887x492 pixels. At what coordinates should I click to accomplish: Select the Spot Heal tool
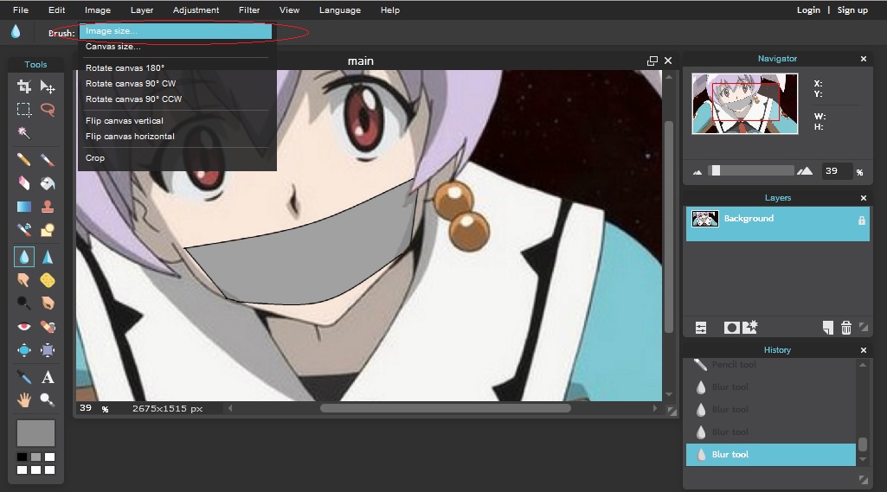tap(48, 326)
